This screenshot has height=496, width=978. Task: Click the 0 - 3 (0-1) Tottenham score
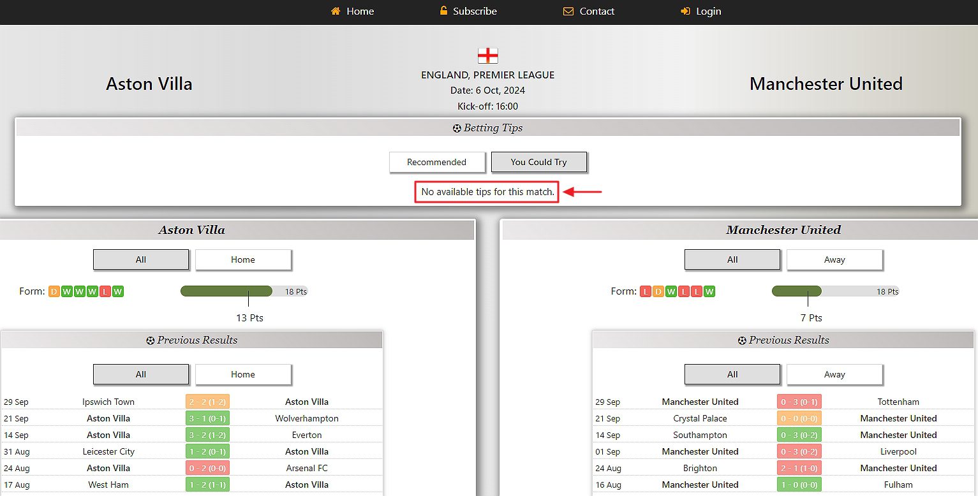tap(799, 402)
